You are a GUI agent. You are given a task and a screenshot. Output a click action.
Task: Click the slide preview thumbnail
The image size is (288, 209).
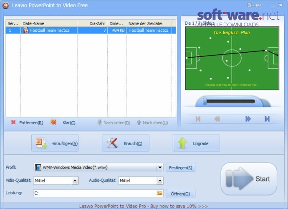pyautogui.click(x=232, y=59)
